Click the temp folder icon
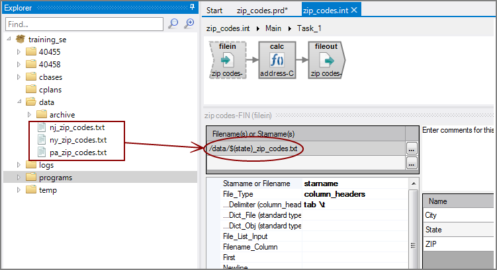 point(30,190)
